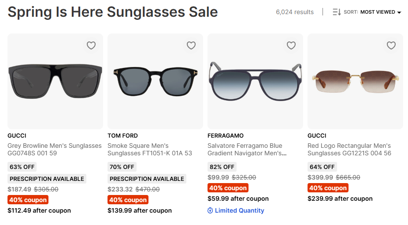The image size is (408, 225).
Task: Click the TOM FORD brand name
Action: pyautogui.click(x=122, y=135)
